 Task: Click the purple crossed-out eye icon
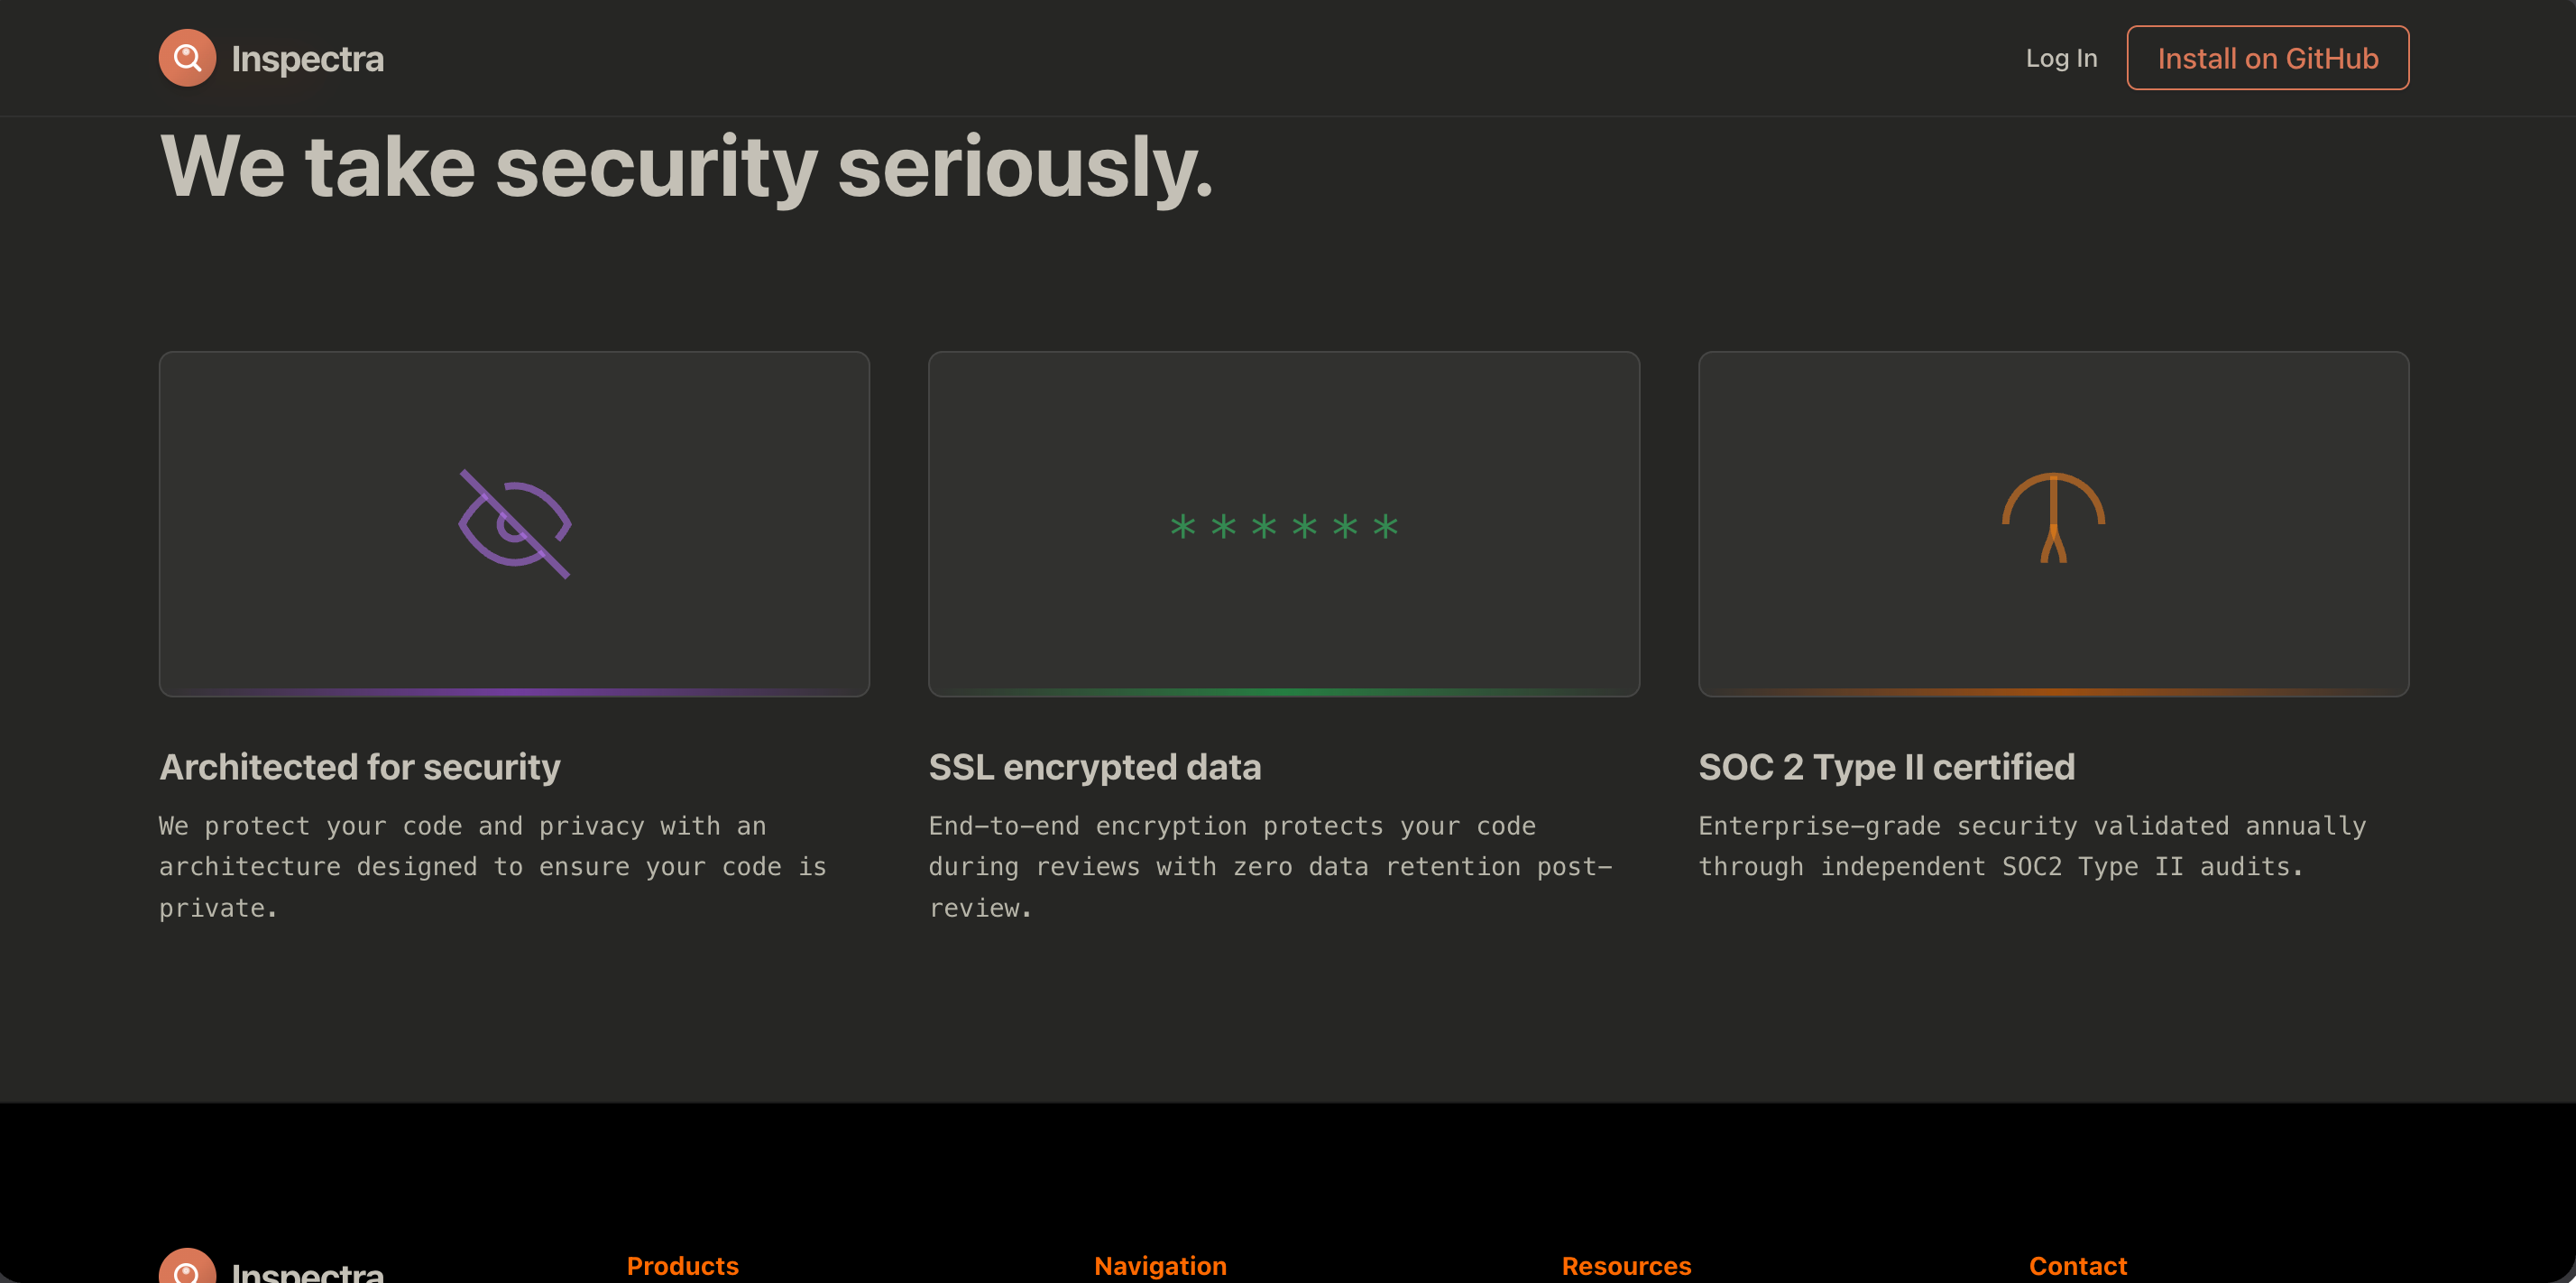514,523
